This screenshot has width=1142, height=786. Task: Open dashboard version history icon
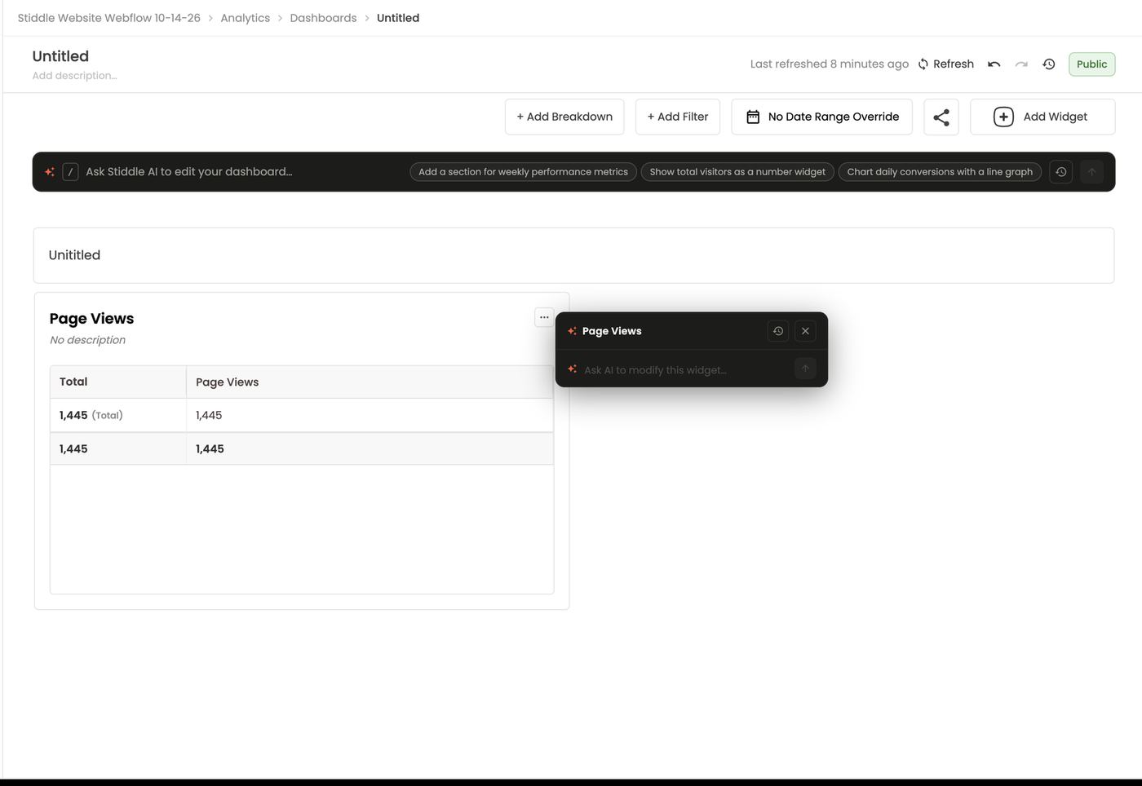[1049, 64]
